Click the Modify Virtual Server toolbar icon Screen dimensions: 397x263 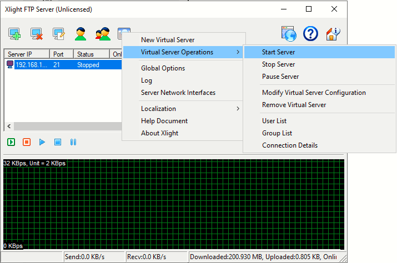click(x=59, y=34)
